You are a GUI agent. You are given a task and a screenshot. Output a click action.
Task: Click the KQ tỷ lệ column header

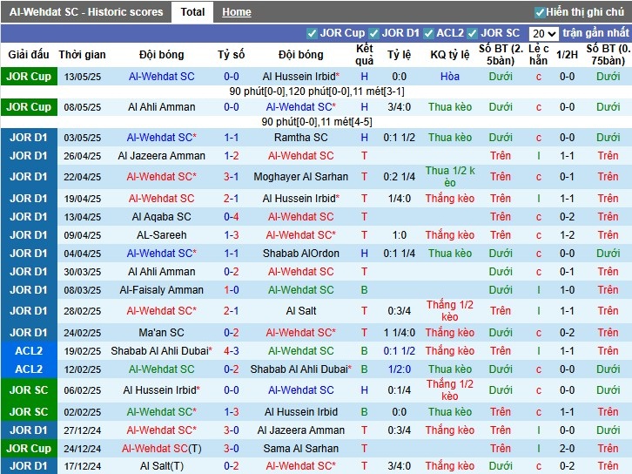[450, 55]
